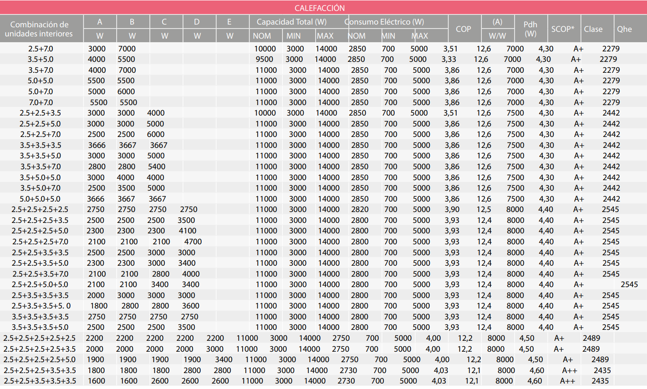Screen dimensions: 647x389
Task: Click the D unit column header
Action: 197,22
